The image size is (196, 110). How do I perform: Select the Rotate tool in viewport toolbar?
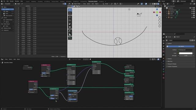pos(70,20)
